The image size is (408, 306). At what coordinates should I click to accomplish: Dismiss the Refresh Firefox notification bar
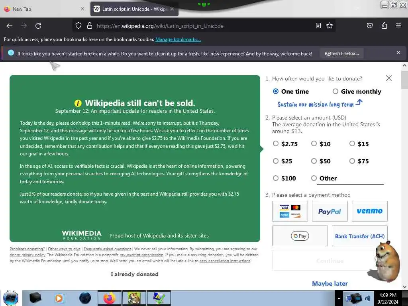click(x=398, y=53)
